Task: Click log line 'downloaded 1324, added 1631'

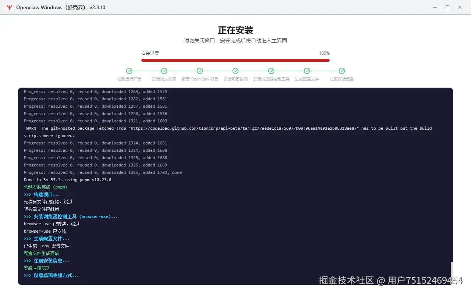Action: (x=96, y=143)
